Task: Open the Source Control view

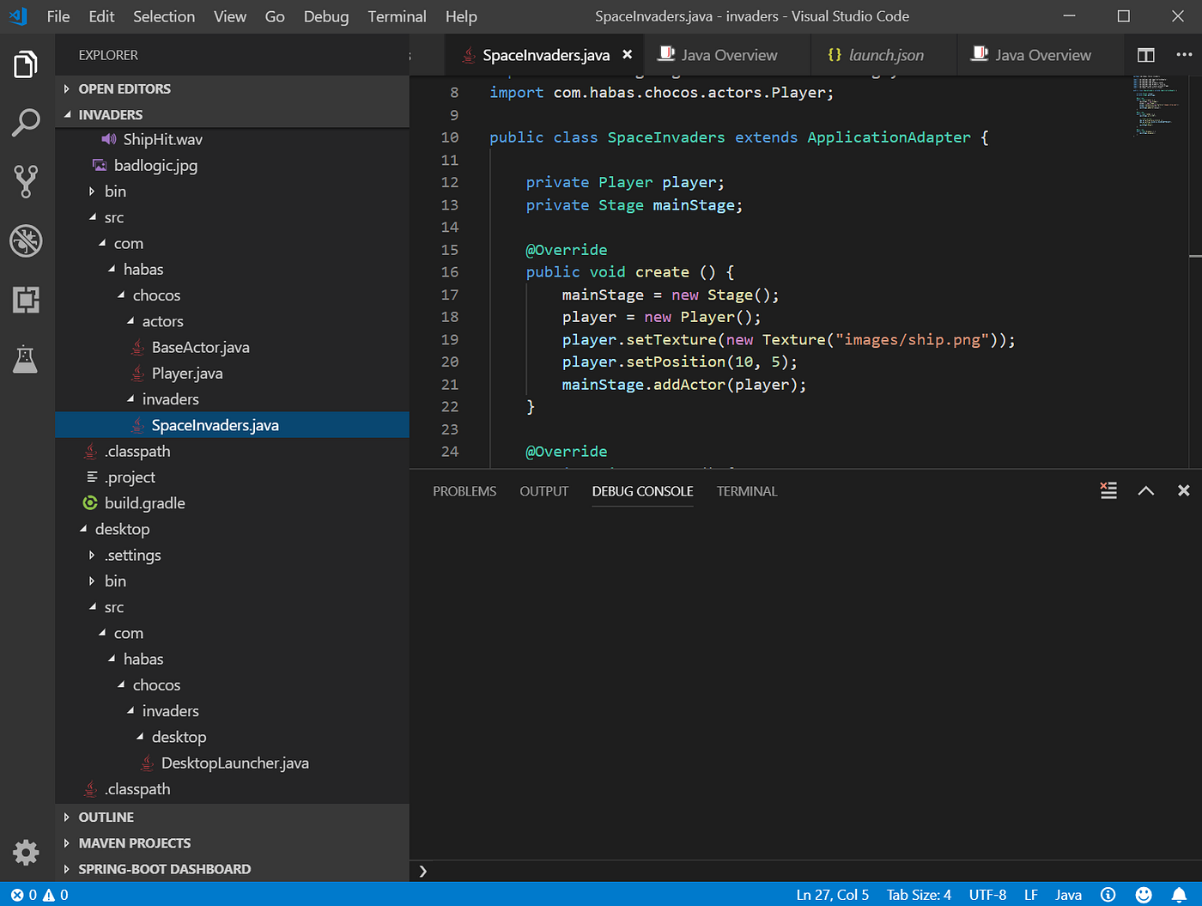Action: click(x=26, y=181)
